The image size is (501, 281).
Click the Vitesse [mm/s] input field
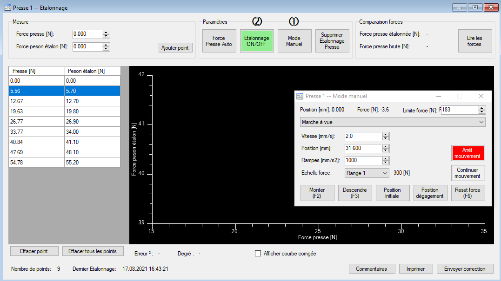point(364,136)
